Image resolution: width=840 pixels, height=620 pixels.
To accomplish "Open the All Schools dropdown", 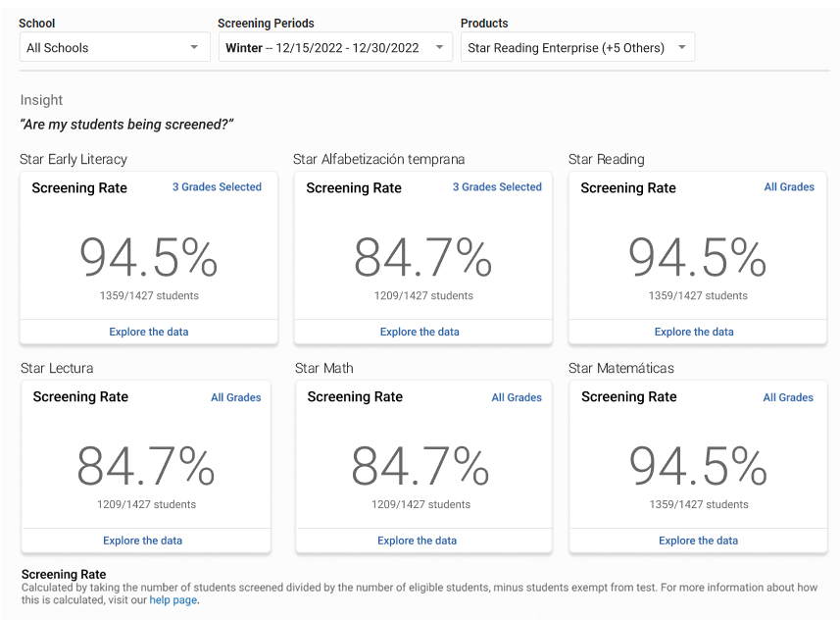I will coord(108,46).
